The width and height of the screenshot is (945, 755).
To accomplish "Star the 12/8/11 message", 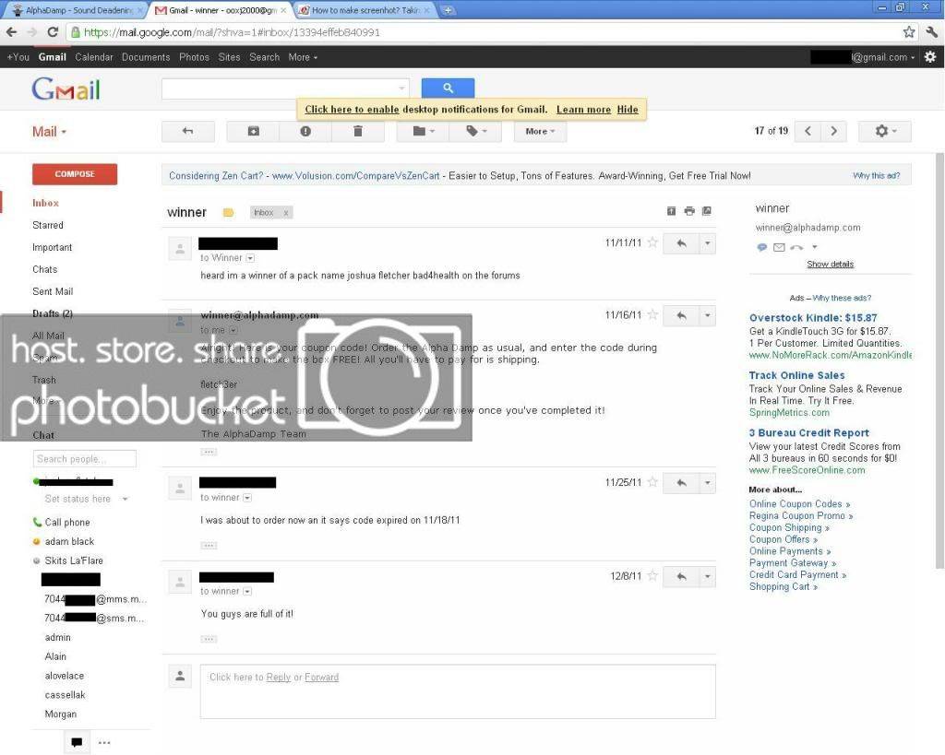I will point(652,576).
